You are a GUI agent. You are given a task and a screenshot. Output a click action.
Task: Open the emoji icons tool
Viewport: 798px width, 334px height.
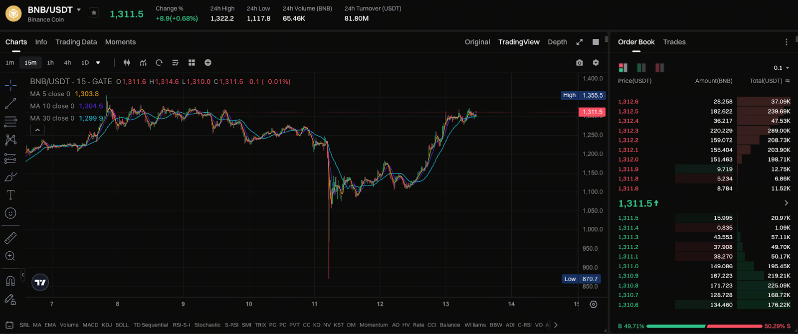pyautogui.click(x=10, y=213)
